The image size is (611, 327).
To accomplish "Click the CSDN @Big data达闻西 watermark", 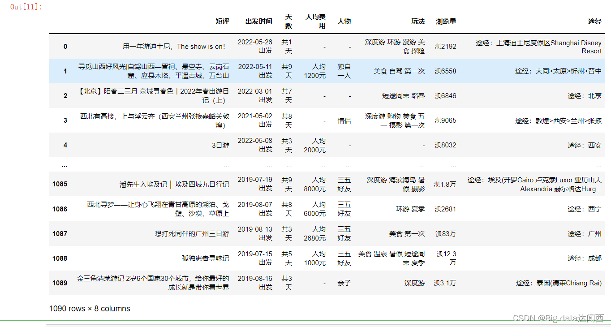I will click(x=558, y=318).
